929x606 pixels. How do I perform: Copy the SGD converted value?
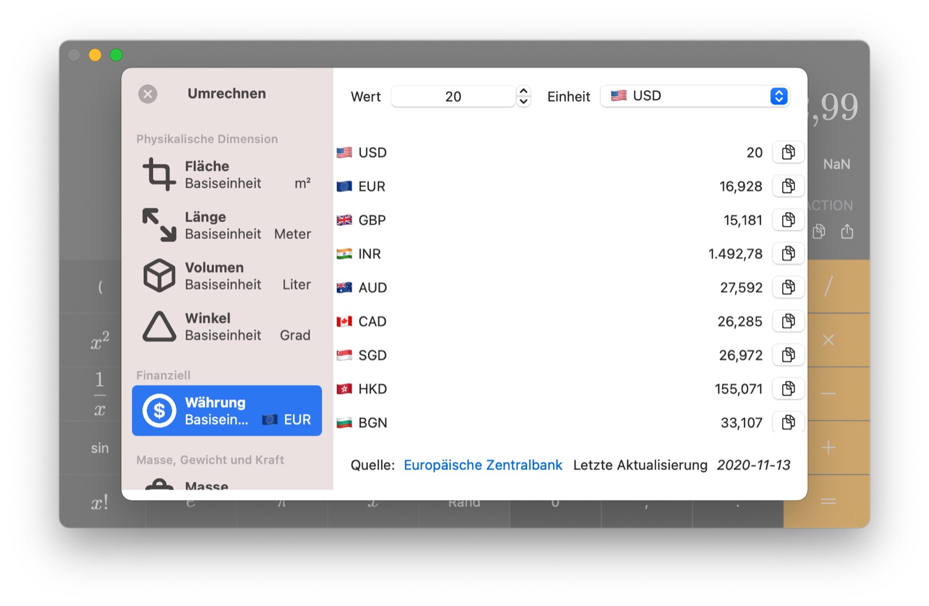point(788,355)
